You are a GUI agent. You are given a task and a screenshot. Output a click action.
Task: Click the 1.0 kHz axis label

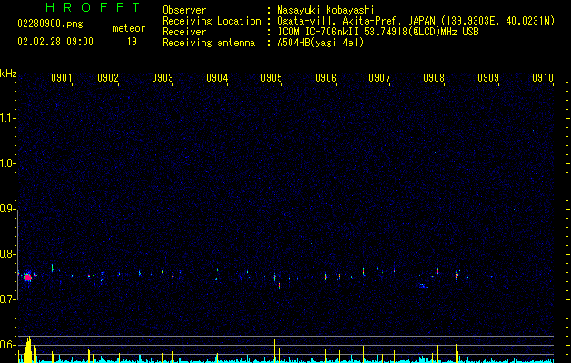click(7, 163)
